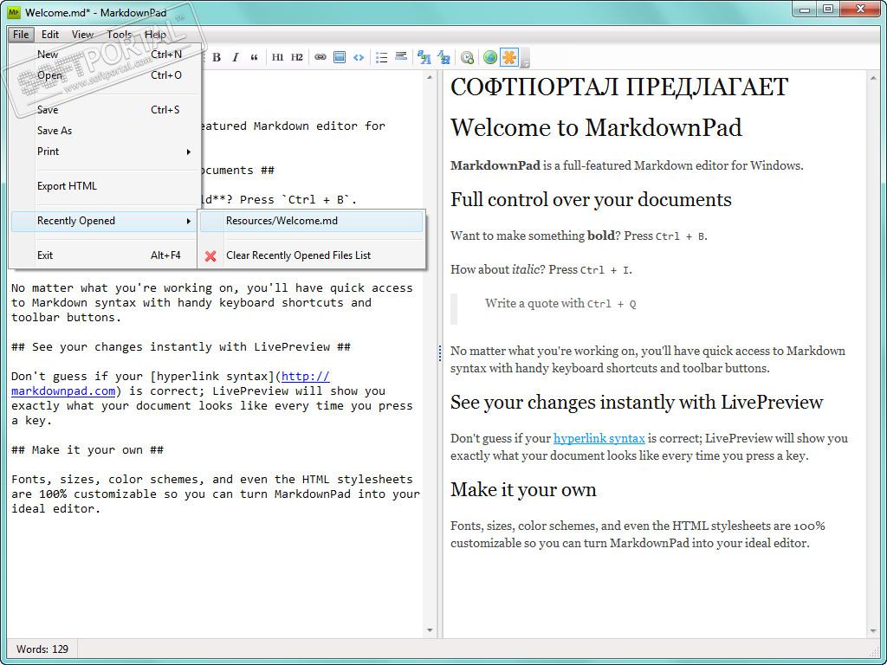Click the 'Welcome to MarkdownPad' preview heading

click(x=596, y=127)
